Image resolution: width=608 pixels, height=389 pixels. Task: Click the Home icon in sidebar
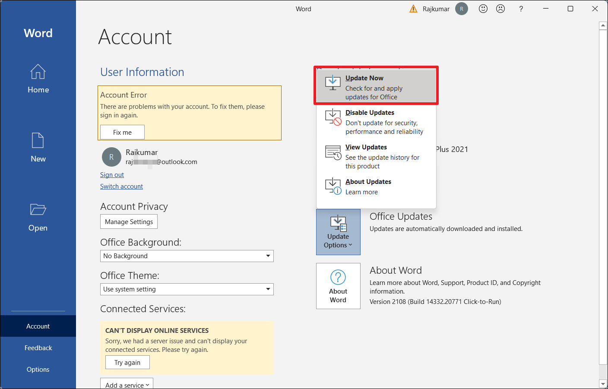(x=38, y=72)
